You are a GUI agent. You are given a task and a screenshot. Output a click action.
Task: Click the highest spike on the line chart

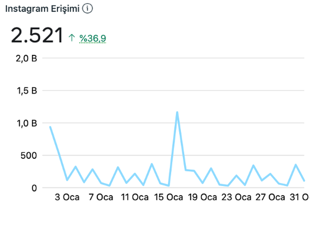pyautogui.click(x=177, y=112)
